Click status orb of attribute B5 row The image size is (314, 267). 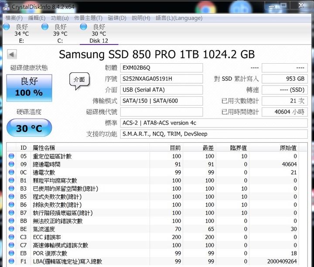click(x=11, y=196)
